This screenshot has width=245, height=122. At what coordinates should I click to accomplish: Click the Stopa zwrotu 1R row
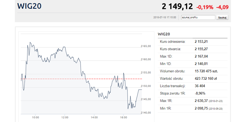click(x=193, y=93)
